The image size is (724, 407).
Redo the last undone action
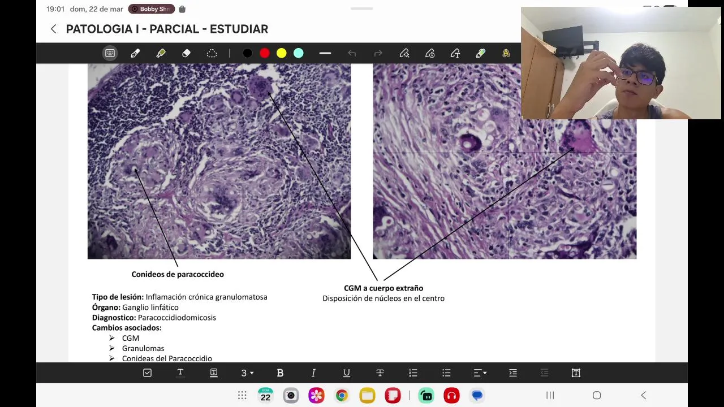point(378,53)
